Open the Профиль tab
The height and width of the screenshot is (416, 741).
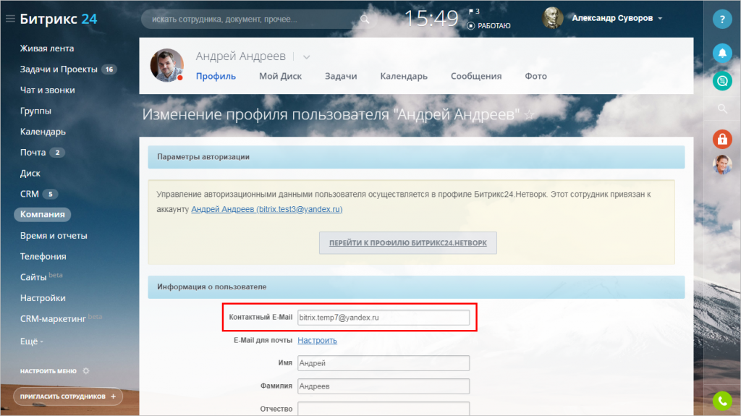(x=216, y=76)
